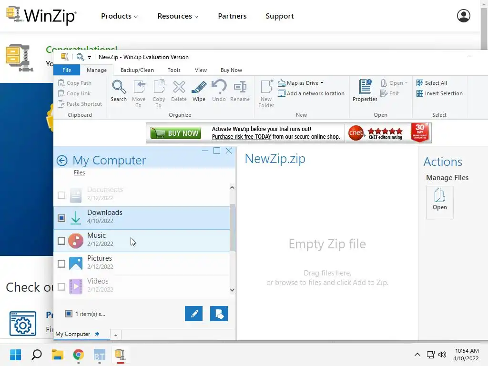This screenshot has width=488, height=366.
Task: Click the Open action icon under Manage Files
Action: tap(440, 202)
